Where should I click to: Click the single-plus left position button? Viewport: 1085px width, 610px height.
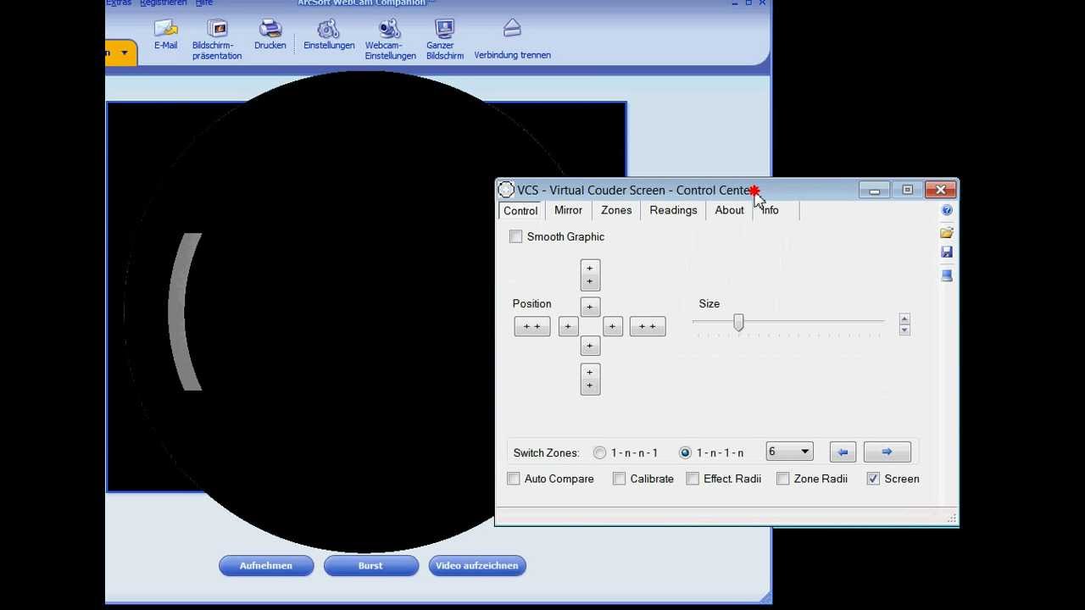[x=568, y=326]
